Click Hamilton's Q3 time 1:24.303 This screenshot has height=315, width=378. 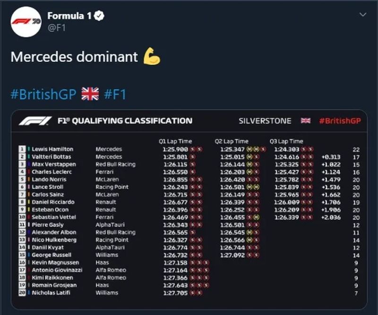click(x=286, y=149)
